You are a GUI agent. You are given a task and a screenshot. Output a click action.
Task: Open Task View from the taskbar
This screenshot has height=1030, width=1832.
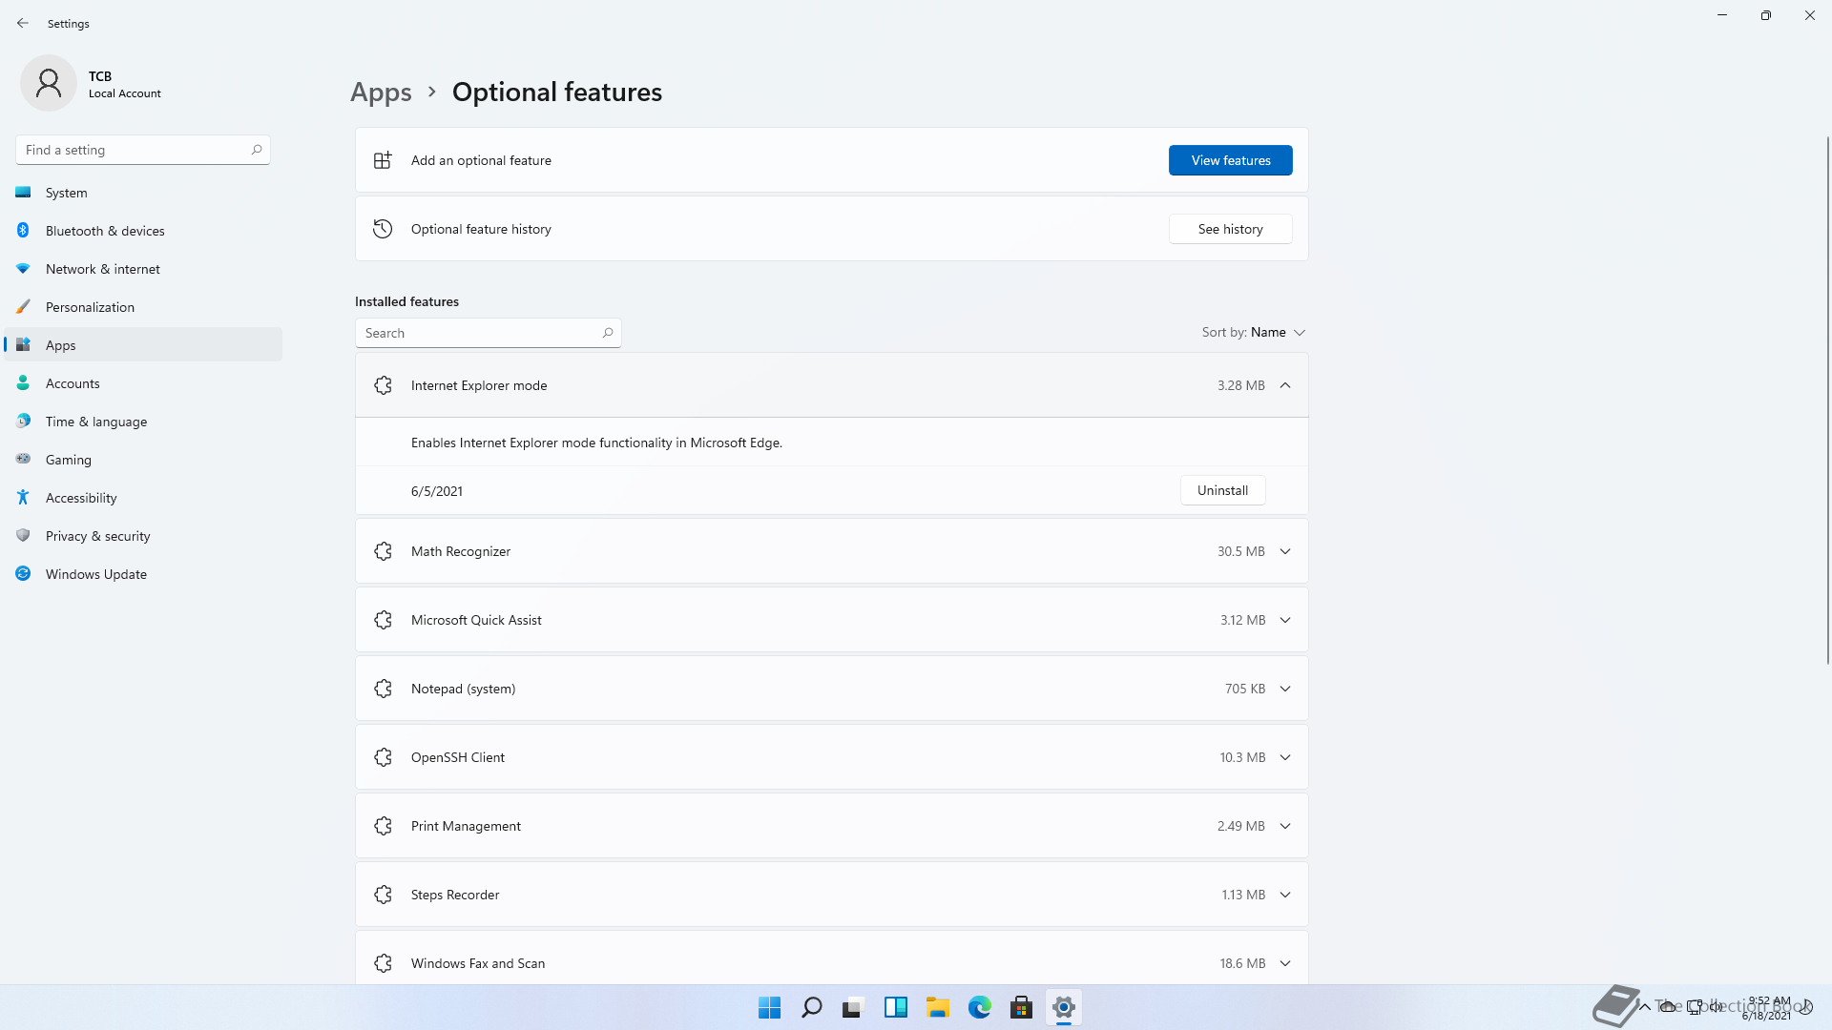point(853,1007)
